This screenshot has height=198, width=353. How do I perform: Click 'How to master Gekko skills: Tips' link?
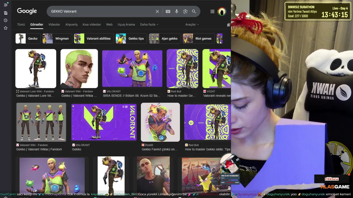[x=207, y=149]
